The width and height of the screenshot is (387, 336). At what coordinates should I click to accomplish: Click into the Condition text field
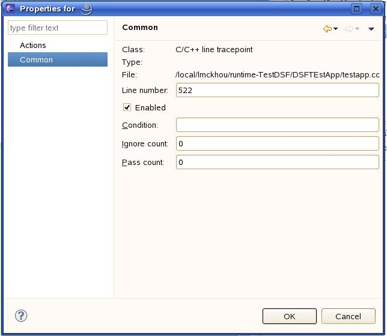278,125
